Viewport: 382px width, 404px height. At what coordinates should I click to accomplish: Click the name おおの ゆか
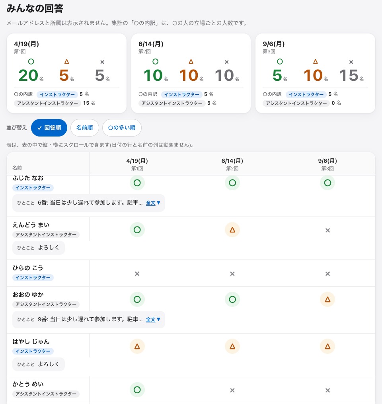28,295
